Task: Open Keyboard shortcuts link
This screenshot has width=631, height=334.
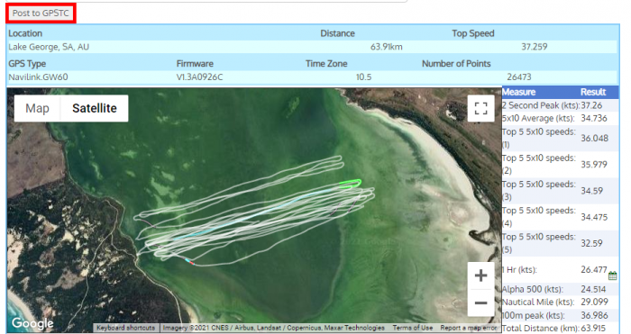Action: point(125,328)
